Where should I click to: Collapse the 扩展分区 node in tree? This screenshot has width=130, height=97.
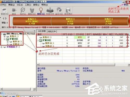[x=5, y=39]
